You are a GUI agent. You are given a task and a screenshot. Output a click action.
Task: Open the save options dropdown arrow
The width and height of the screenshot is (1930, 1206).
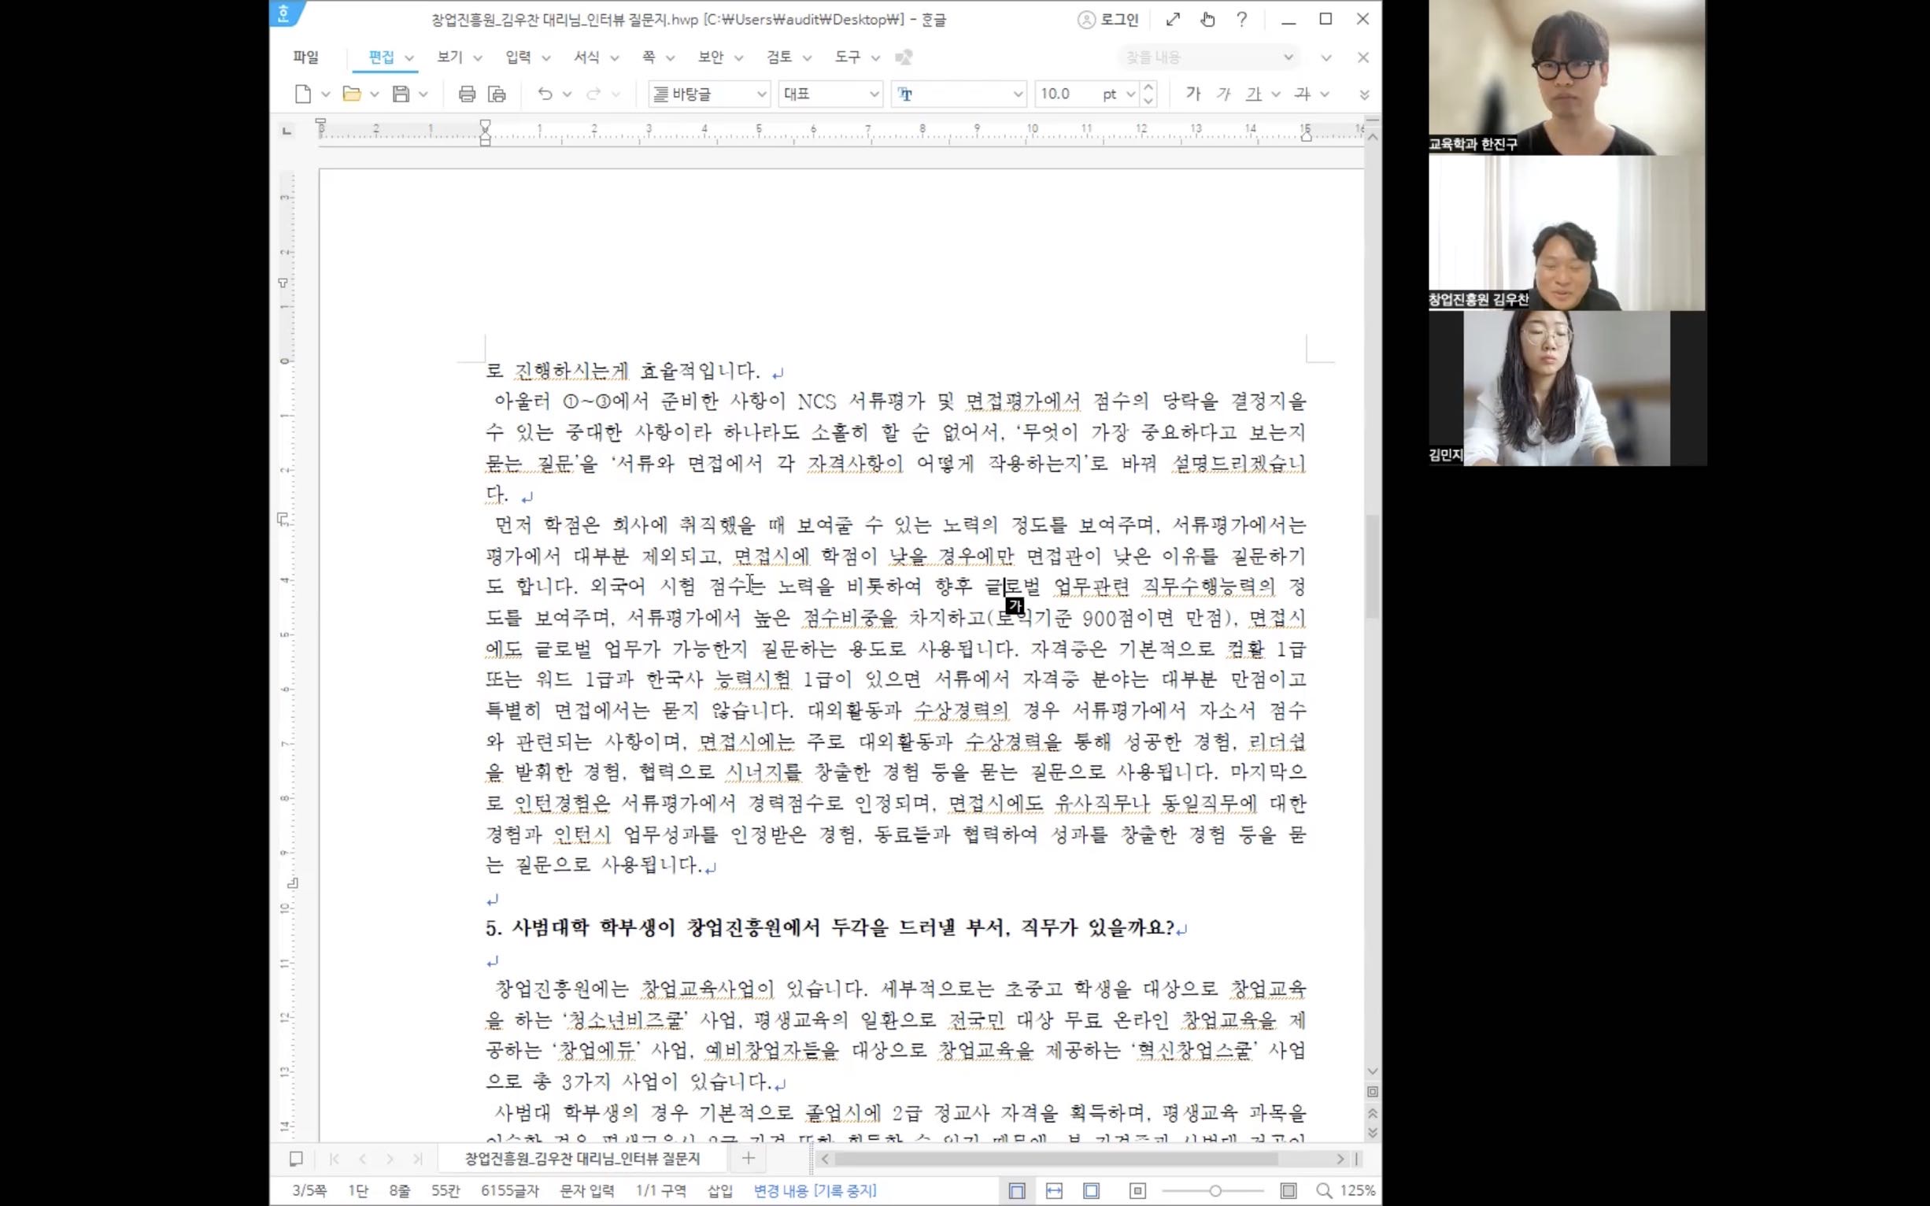(x=423, y=94)
